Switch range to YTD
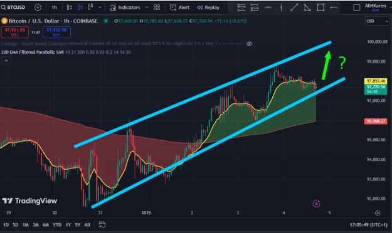392x233 pixels. pyautogui.click(x=57, y=225)
